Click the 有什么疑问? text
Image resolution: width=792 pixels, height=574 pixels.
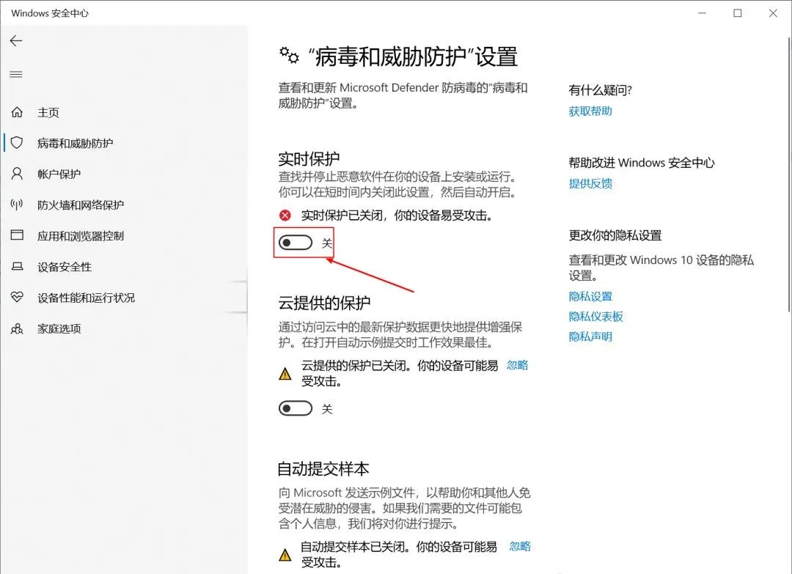click(600, 90)
